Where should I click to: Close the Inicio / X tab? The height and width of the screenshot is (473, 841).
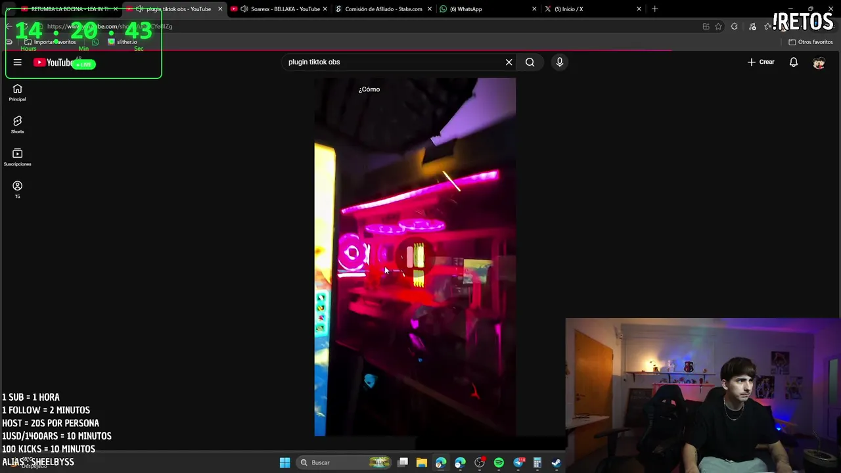pos(639,9)
